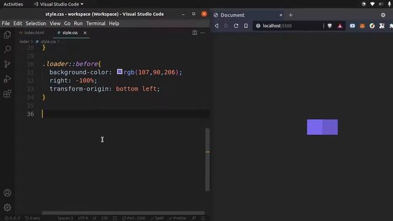
Task: Click Port: 5500 live server status
Action: pyautogui.click(x=134, y=219)
